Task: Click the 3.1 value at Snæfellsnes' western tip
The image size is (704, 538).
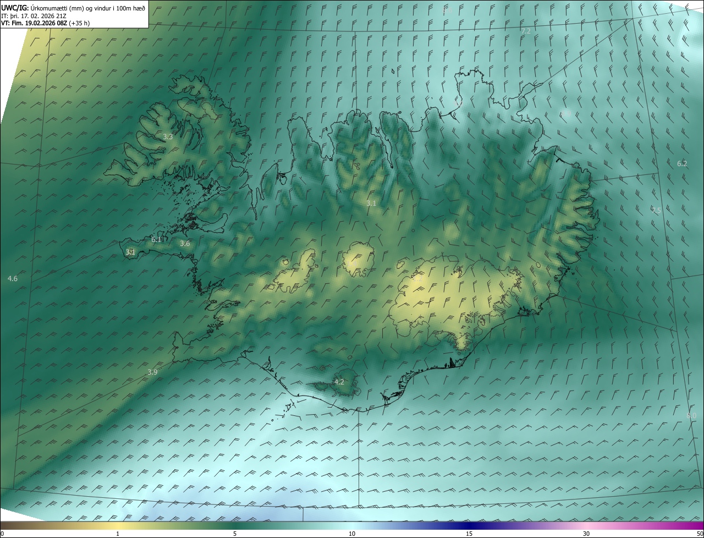Action: (130, 252)
